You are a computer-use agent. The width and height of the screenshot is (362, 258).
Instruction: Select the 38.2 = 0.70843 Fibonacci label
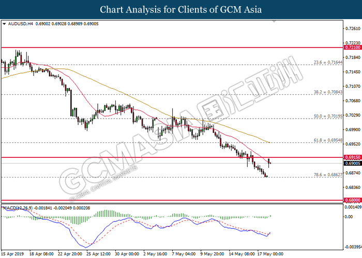coord(328,92)
